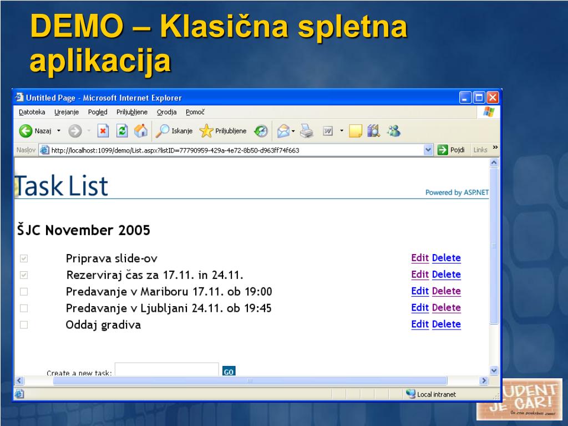This screenshot has width=568, height=426.
Task: Delete the Predavanje v Mariboru task
Action: tap(447, 291)
